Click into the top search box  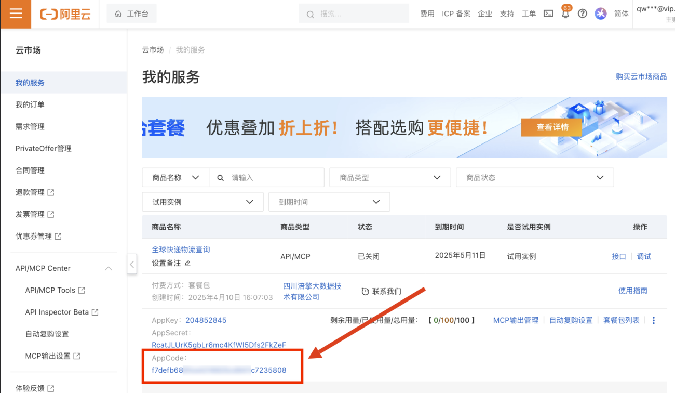(x=354, y=14)
